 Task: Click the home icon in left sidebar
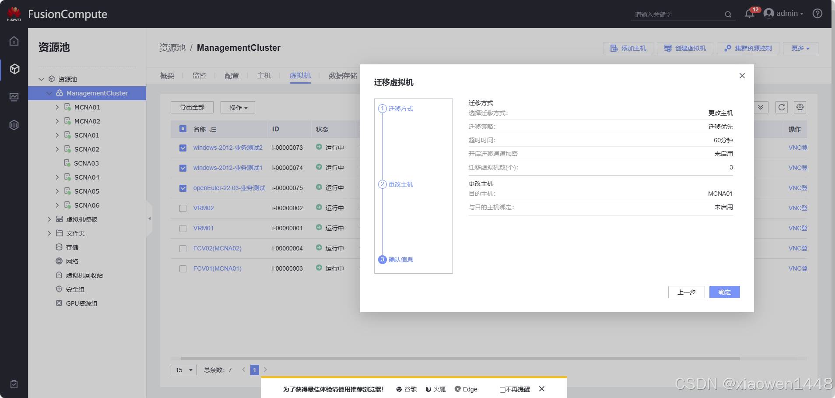(x=14, y=41)
